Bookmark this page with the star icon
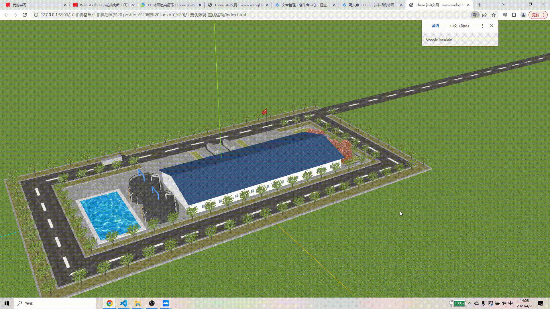Image resolution: width=550 pixels, height=309 pixels. coord(494,15)
